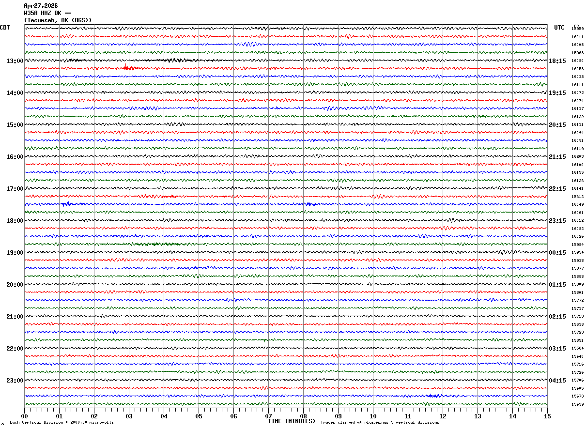Click the DC offset value 15613

[x=577, y=197]
